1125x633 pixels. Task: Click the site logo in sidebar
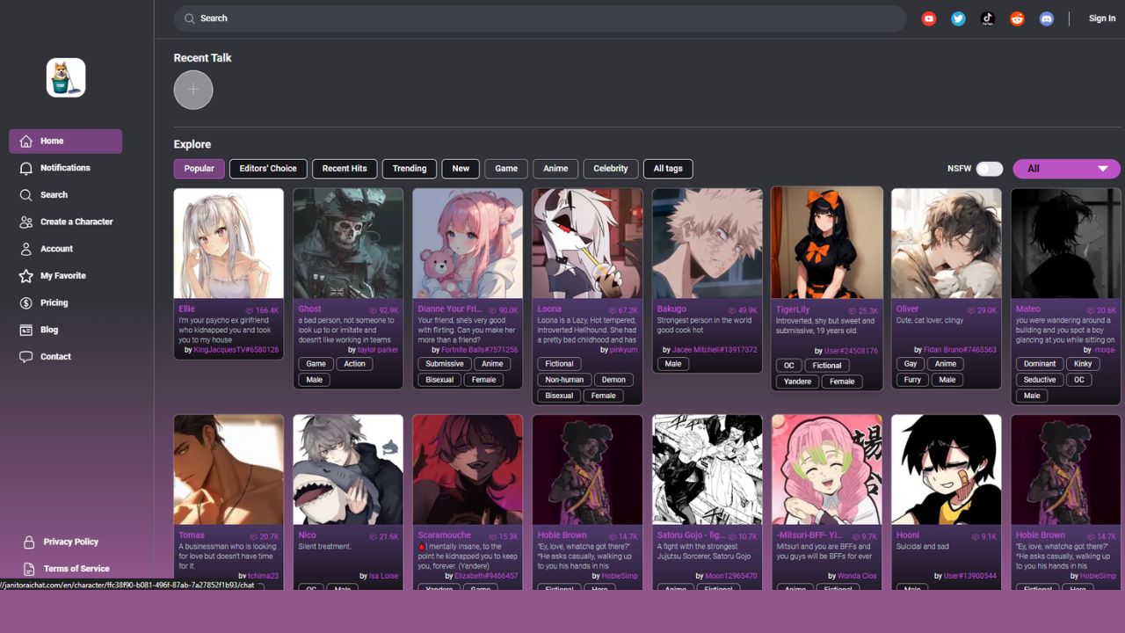pyautogui.click(x=66, y=77)
